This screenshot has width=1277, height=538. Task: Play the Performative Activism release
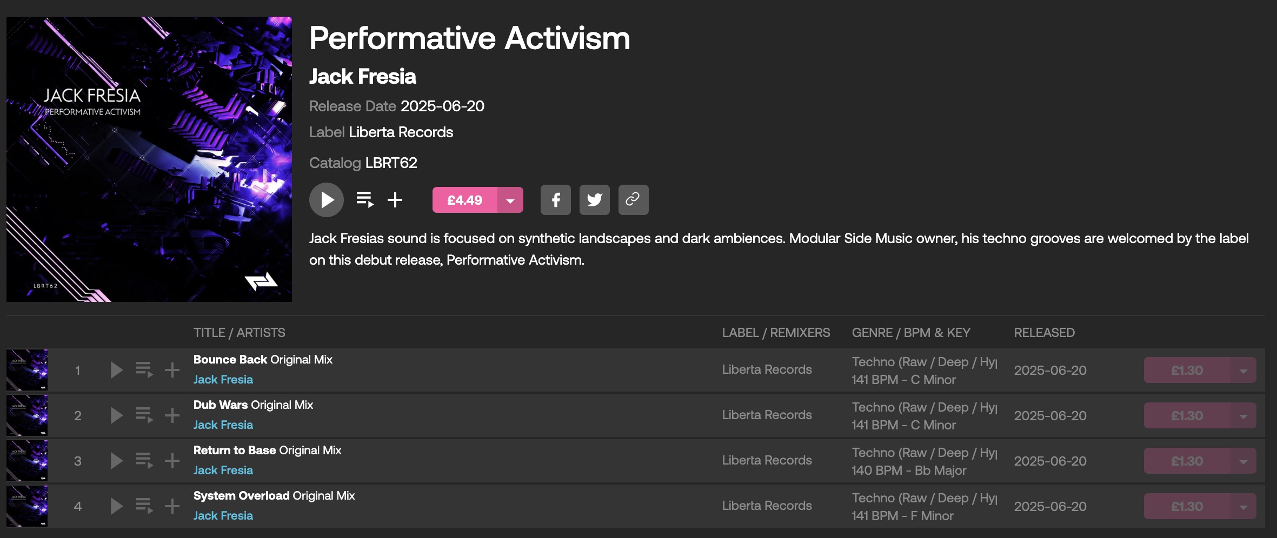tap(326, 200)
